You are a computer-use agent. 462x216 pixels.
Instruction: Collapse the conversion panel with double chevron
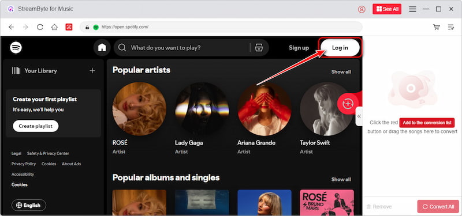click(x=359, y=116)
